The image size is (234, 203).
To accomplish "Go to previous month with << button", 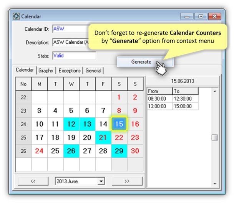I will [x=33, y=181].
